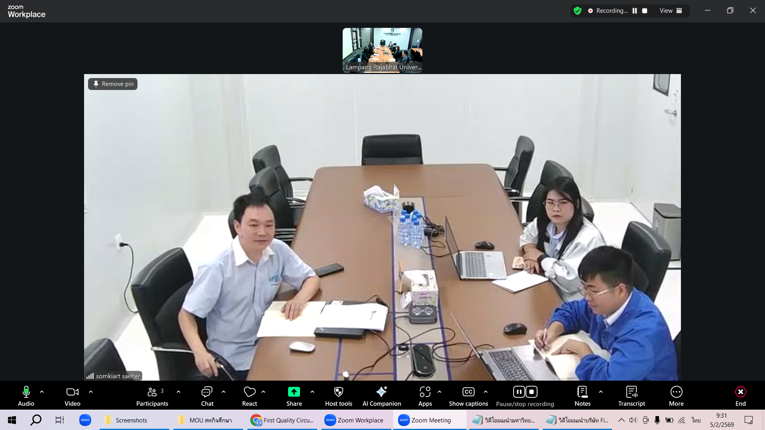Toggle Show captions CC button
Image resolution: width=765 pixels, height=430 pixels.
tap(468, 392)
